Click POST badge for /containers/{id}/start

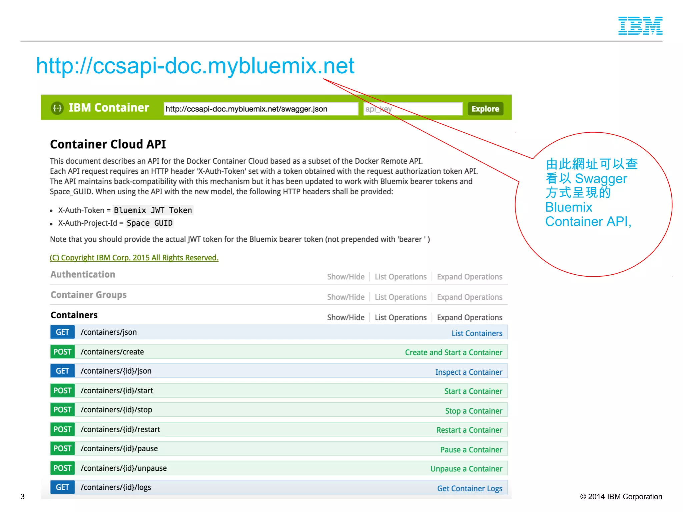62,391
